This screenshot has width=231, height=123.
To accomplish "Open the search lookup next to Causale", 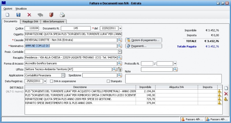I will (x=120, y=40).
